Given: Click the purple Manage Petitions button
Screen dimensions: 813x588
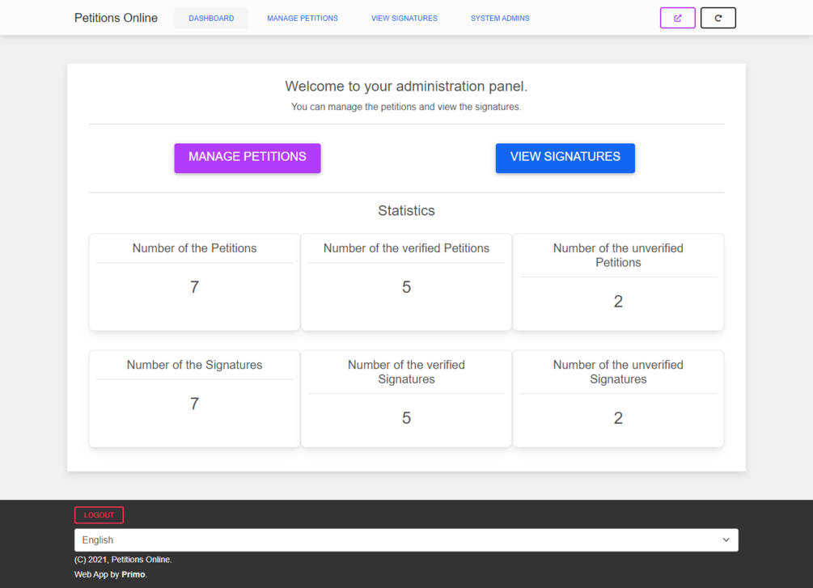Looking at the screenshot, I should (248, 158).
